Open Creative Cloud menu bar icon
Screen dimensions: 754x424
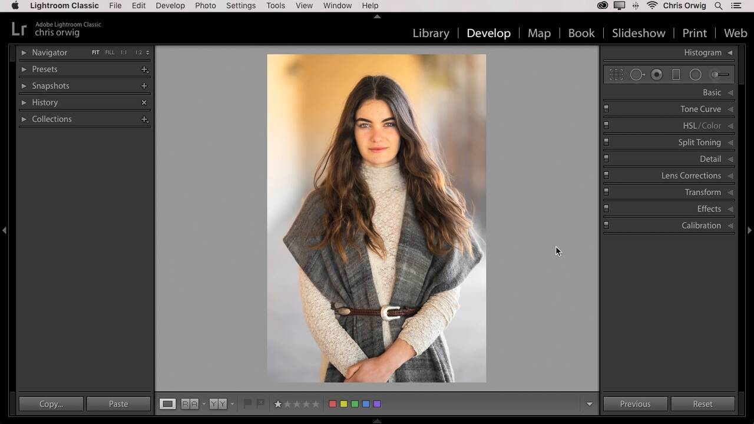point(603,6)
